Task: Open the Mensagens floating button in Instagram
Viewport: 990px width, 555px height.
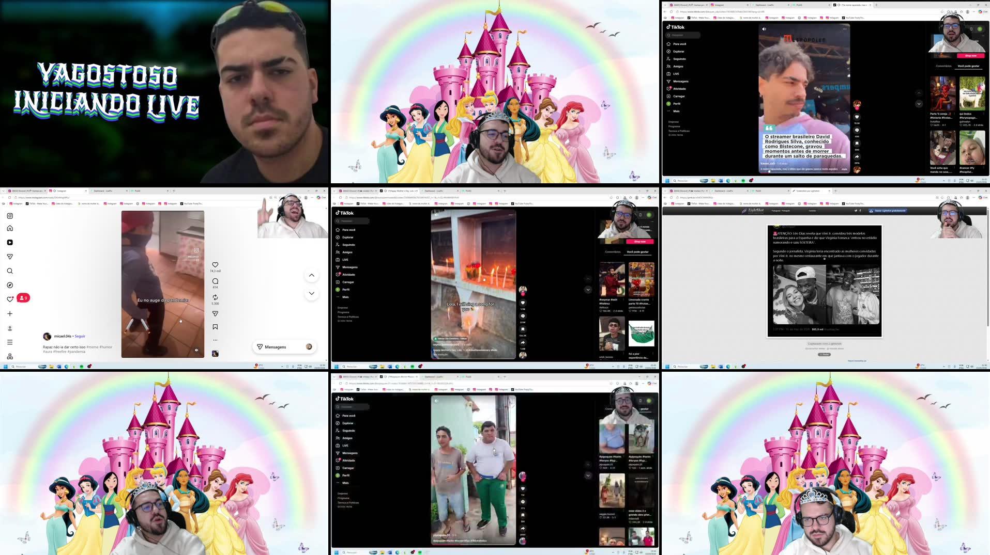Action: click(x=285, y=347)
